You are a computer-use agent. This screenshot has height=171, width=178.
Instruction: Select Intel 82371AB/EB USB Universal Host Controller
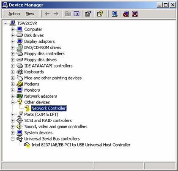coord(81,145)
